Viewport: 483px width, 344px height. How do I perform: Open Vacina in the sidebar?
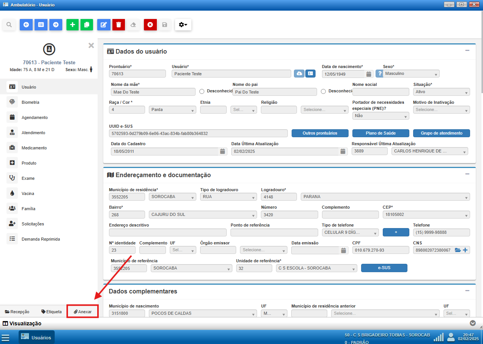pos(28,193)
